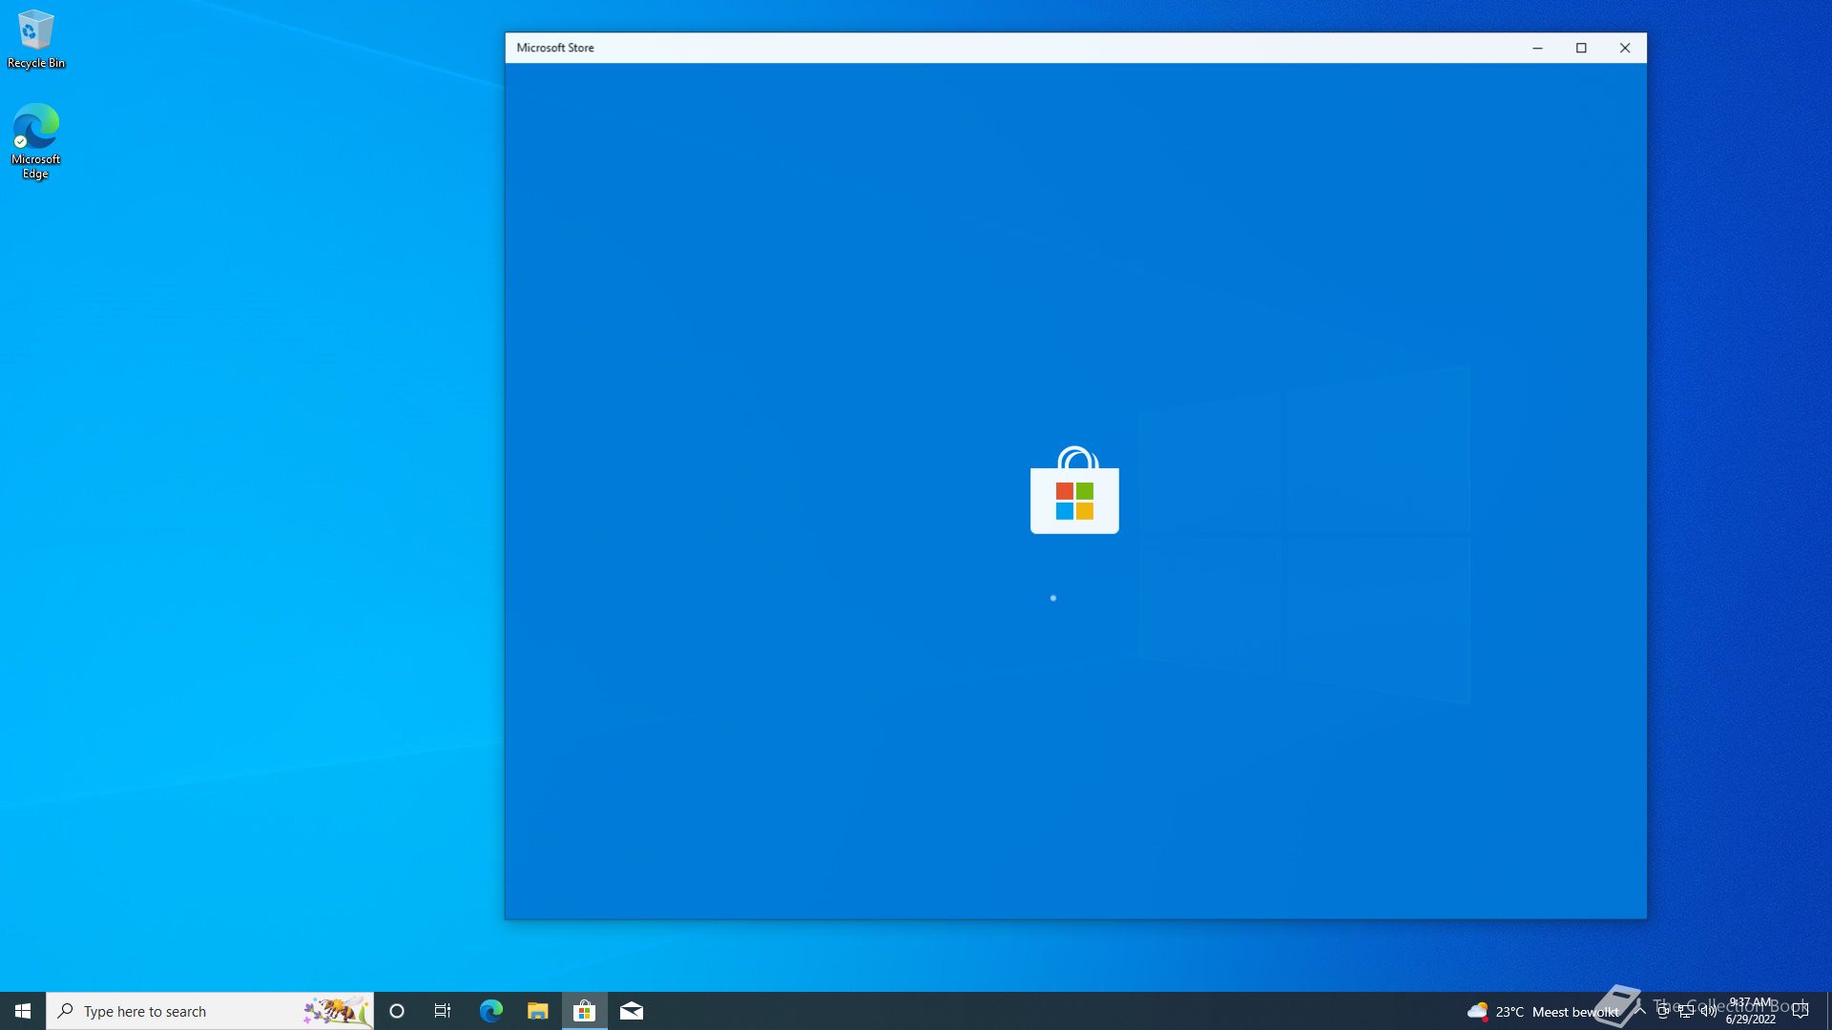The image size is (1832, 1030).
Task: Click the Meet Now tray icon
Action: [x=1663, y=1011]
